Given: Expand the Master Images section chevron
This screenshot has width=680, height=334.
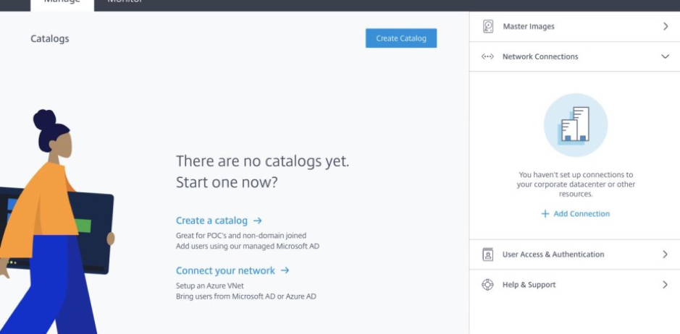Looking at the screenshot, I should tap(666, 27).
